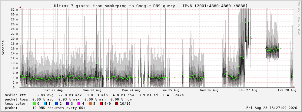The height and width of the screenshot is (112, 302).
Task: Click the Wed 26 Aug axis label
Action: pos(209,90)
